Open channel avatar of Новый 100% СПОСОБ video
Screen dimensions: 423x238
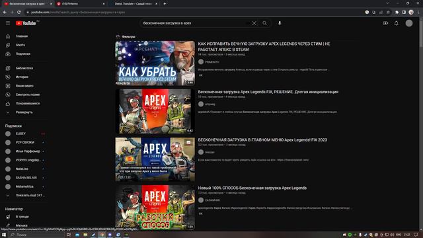pyautogui.click(x=201, y=200)
